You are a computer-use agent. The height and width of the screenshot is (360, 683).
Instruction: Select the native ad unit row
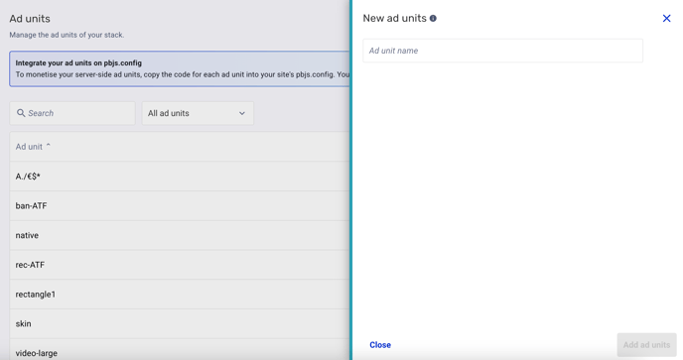coord(180,235)
